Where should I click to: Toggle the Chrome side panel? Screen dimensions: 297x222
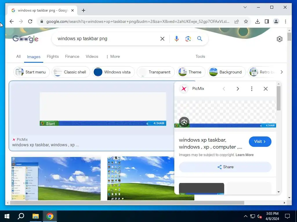(x=267, y=21)
